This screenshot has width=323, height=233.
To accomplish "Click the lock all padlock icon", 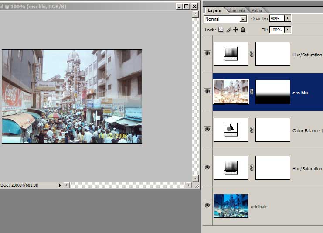I will pos(243,30).
